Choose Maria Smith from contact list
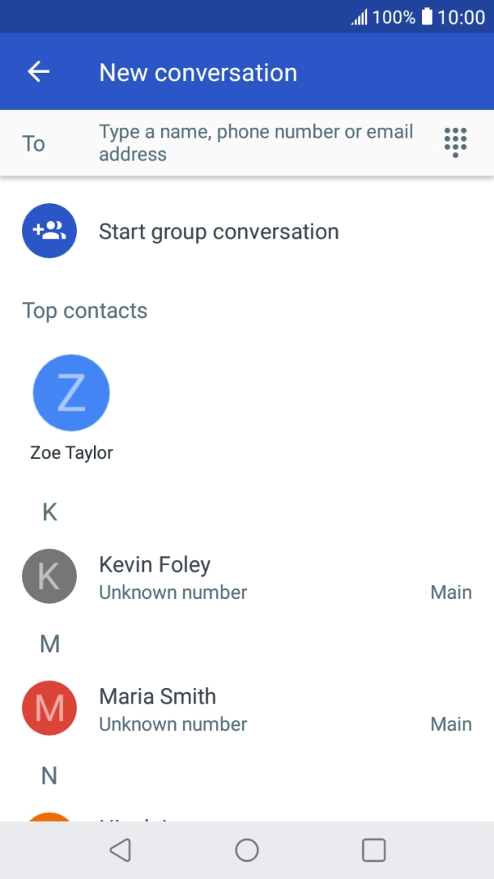The height and width of the screenshot is (879, 494). pyautogui.click(x=158, y=697)
